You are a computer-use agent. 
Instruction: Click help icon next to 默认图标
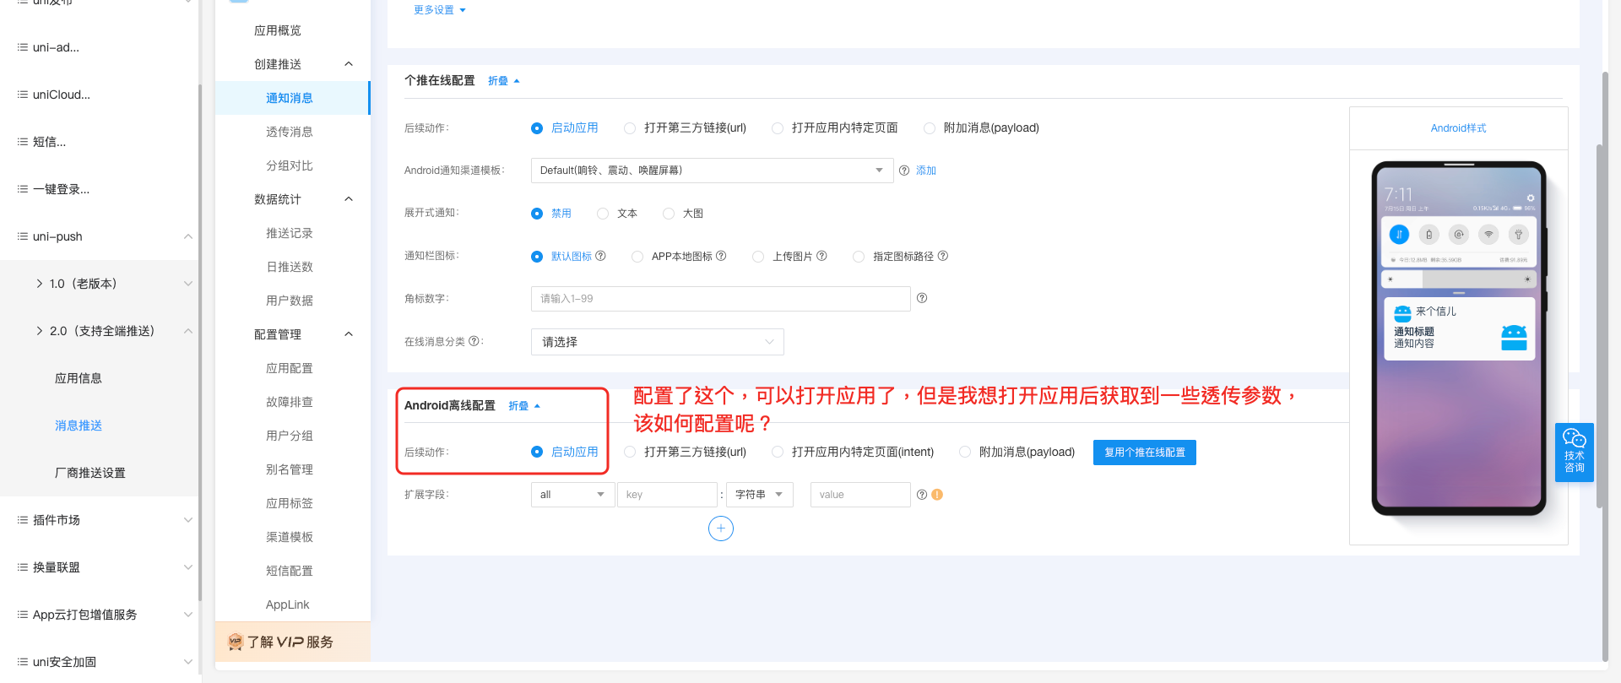(x=600, y=256)
